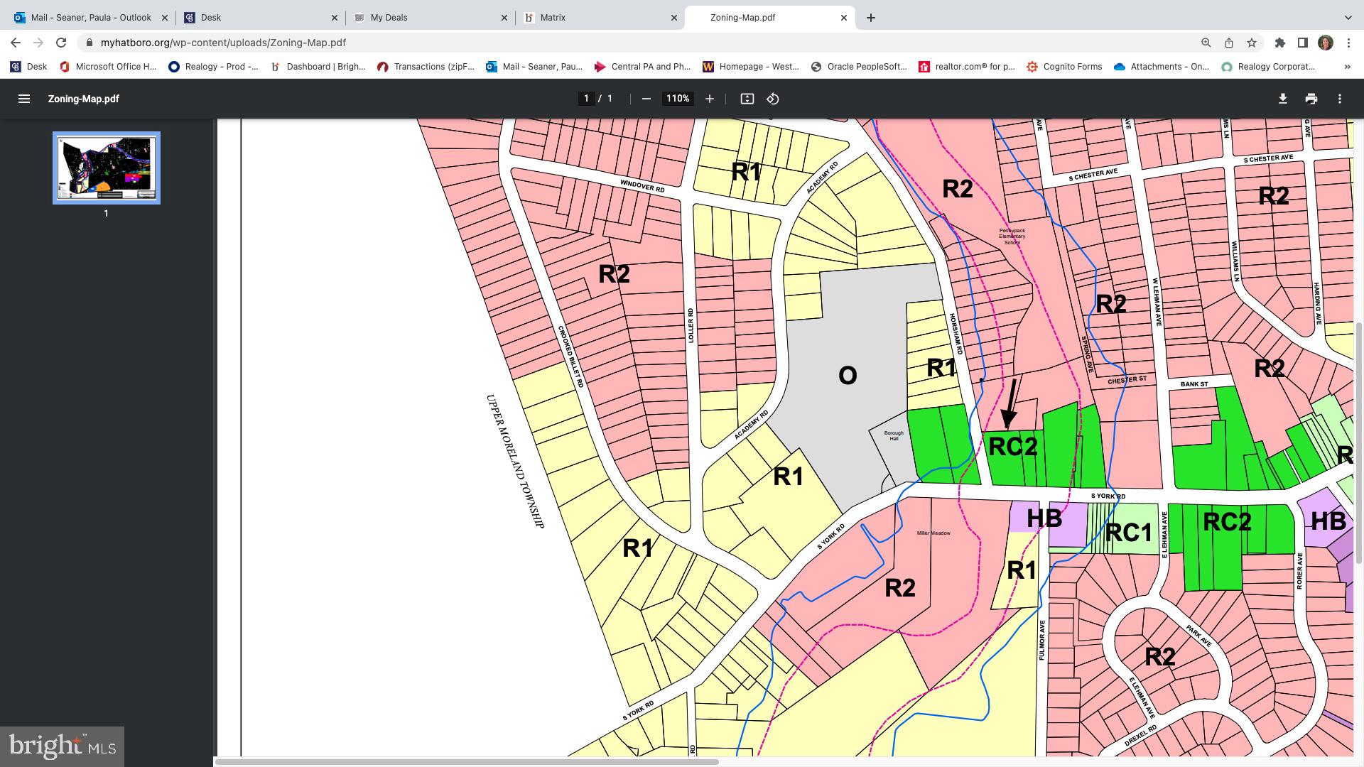Open the Chrome extensions puzzle icon
The height and width of the screenshot is (767, 1364).
[1279, 43]
